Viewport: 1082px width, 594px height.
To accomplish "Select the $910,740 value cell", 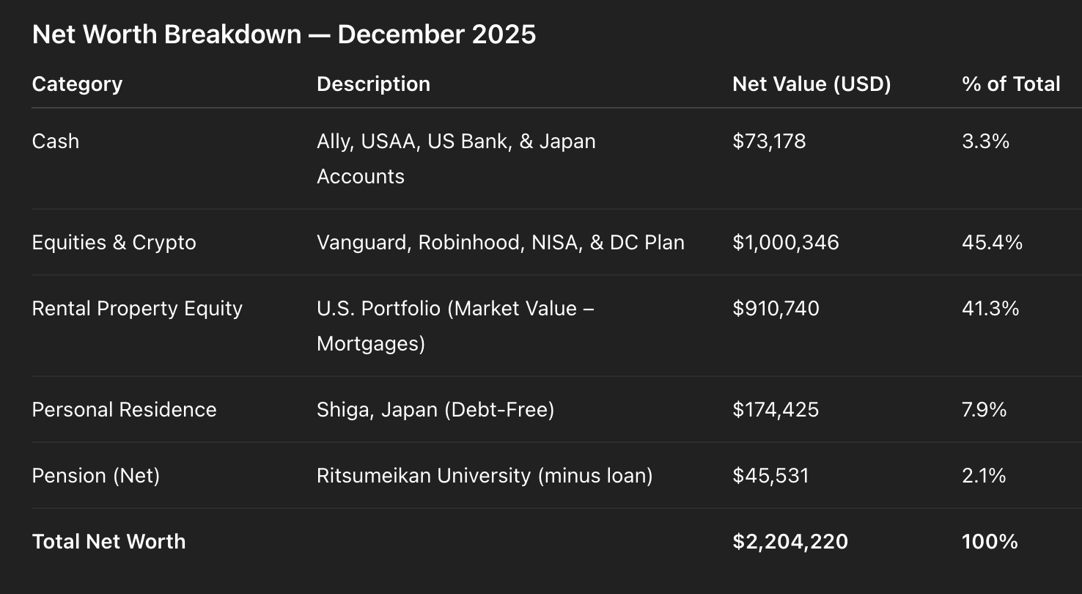I will click(776, 309).
